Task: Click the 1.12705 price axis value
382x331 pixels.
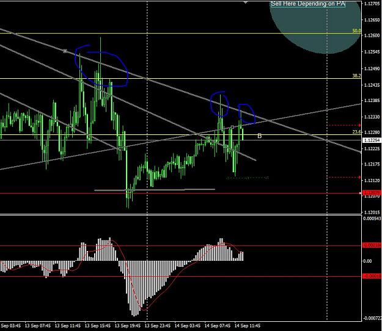Action: (x=372, y=4)
